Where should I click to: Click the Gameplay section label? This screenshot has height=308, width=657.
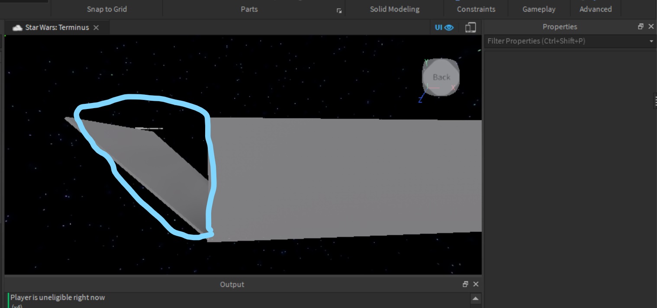(539, 9)
